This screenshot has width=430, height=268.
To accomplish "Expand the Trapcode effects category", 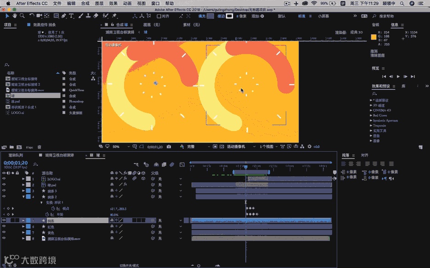I will pos(371,126).
